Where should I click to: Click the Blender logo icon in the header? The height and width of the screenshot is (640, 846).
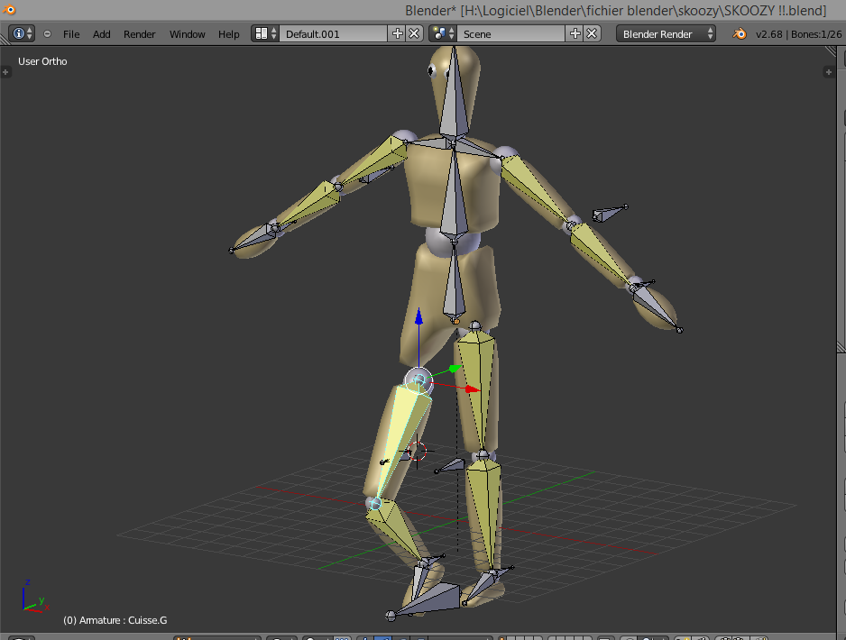point(740,32)
